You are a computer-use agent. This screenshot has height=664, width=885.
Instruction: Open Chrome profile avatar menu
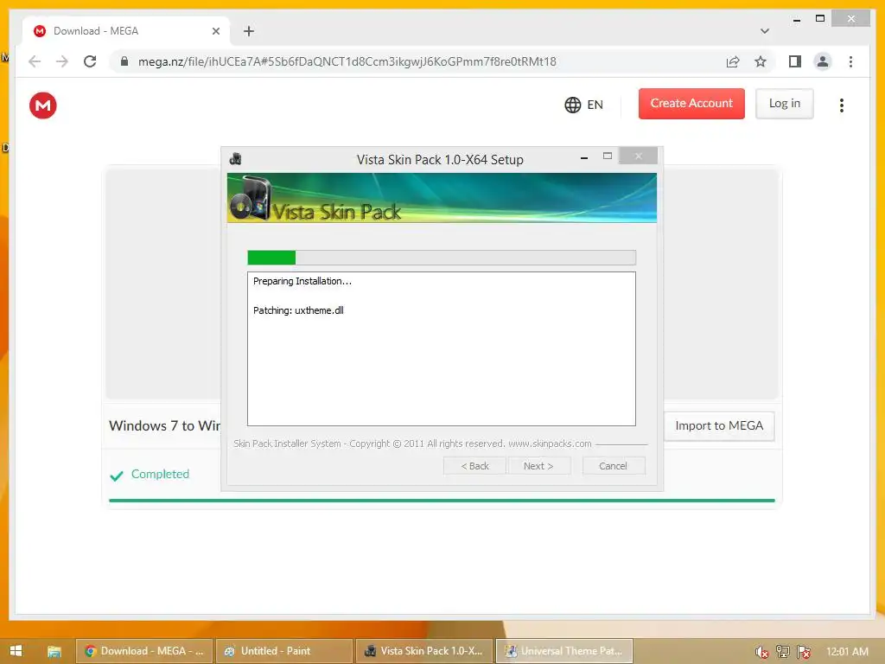point(823,61)
